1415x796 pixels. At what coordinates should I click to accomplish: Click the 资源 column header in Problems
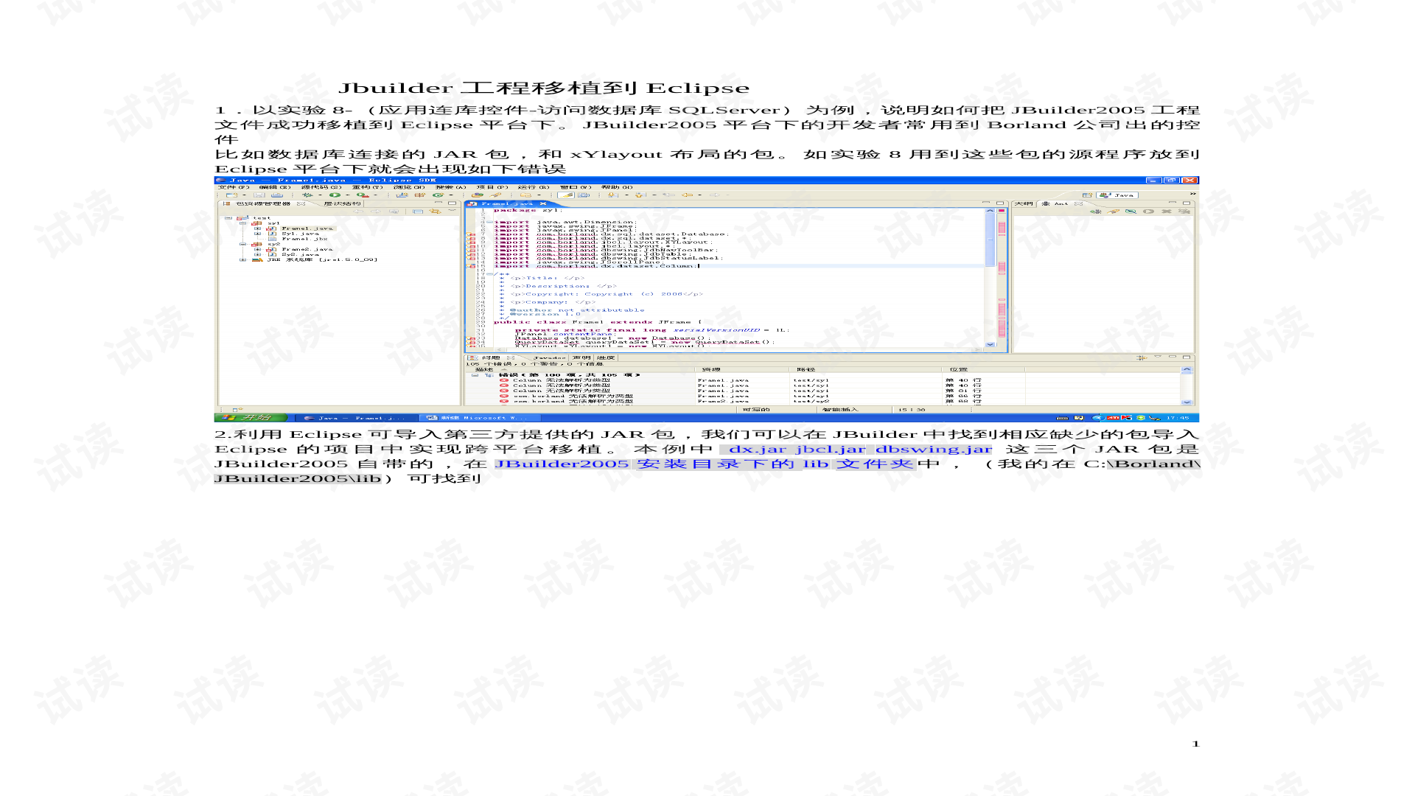point(742,369)
